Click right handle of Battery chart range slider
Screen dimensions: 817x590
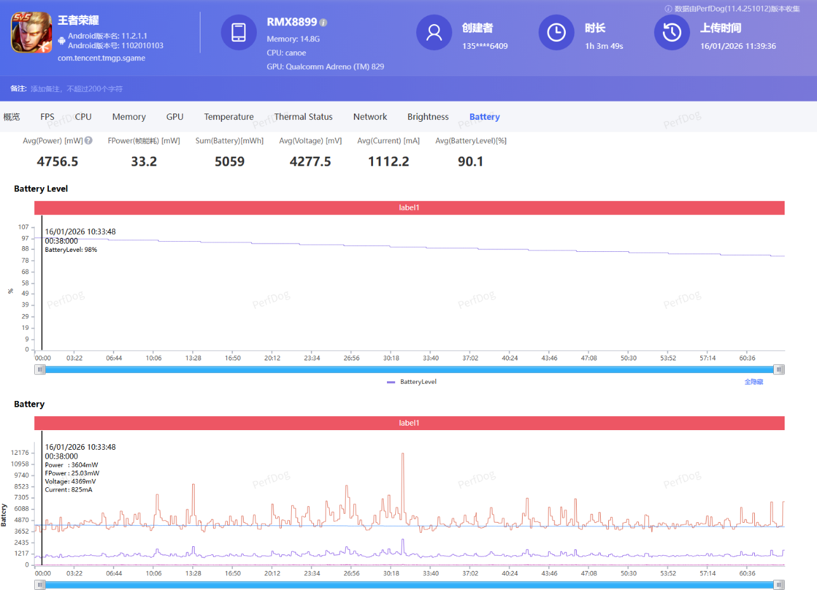(x=779, y=585)
